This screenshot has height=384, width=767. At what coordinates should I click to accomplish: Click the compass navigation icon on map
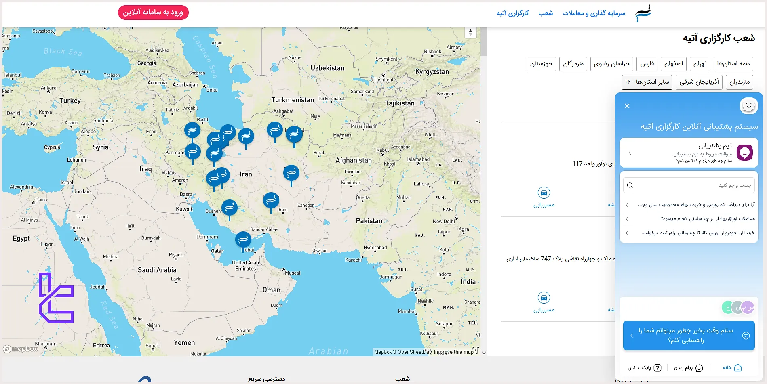click(x=470, y=31)
